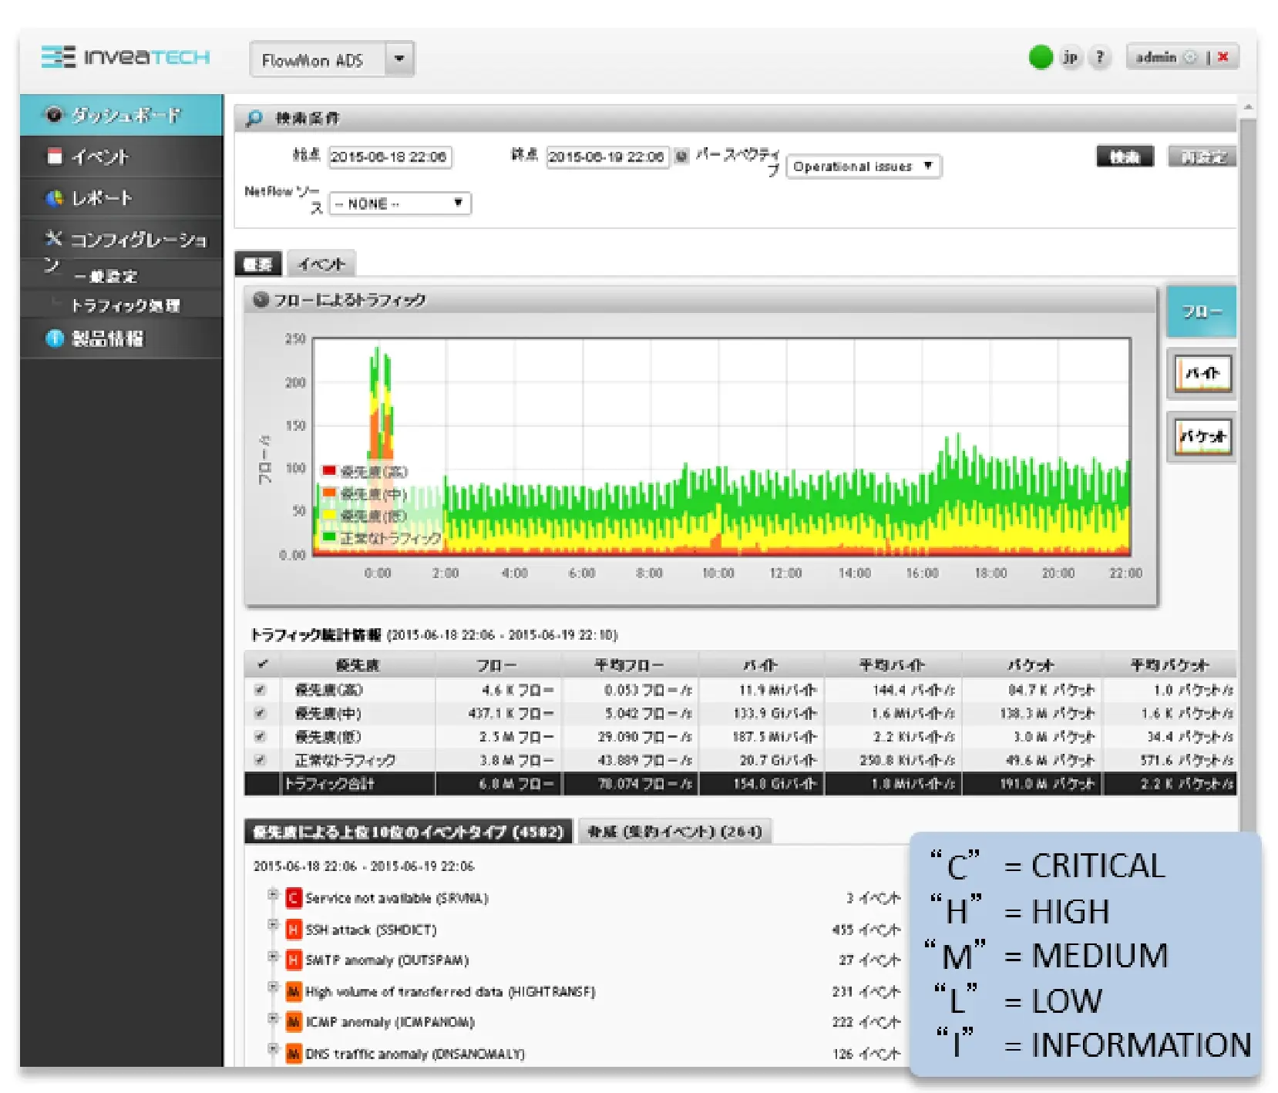Viewport: 1278px width, 1093px height.
Task: Log out with the red X icon
Action: coord(1223,57)
